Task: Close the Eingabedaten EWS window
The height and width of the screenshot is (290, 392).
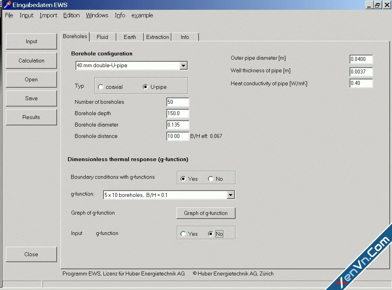Action: [387, 5]
